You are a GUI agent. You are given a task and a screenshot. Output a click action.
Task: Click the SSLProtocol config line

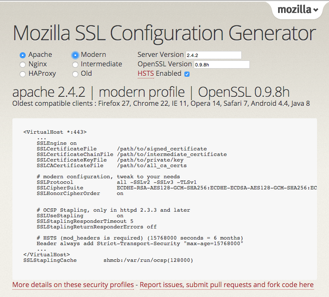[117, 182]
